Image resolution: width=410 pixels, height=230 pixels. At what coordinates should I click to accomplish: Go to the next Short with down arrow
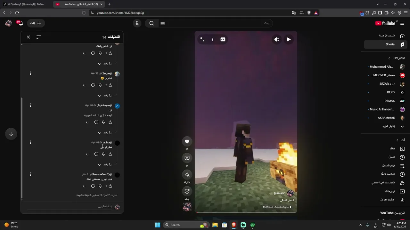point(11,134)
